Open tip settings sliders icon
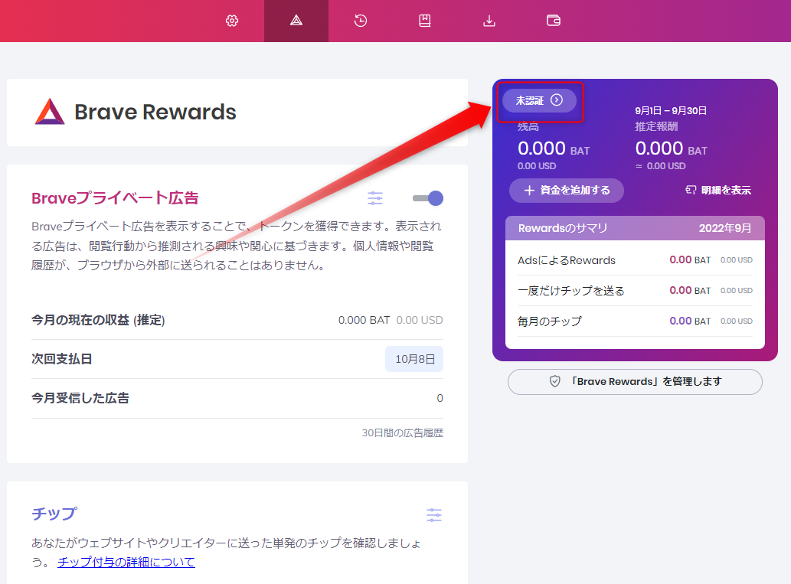Image resolution: width=791 pixels, height=584 pixels. click(x=434, y=514)
